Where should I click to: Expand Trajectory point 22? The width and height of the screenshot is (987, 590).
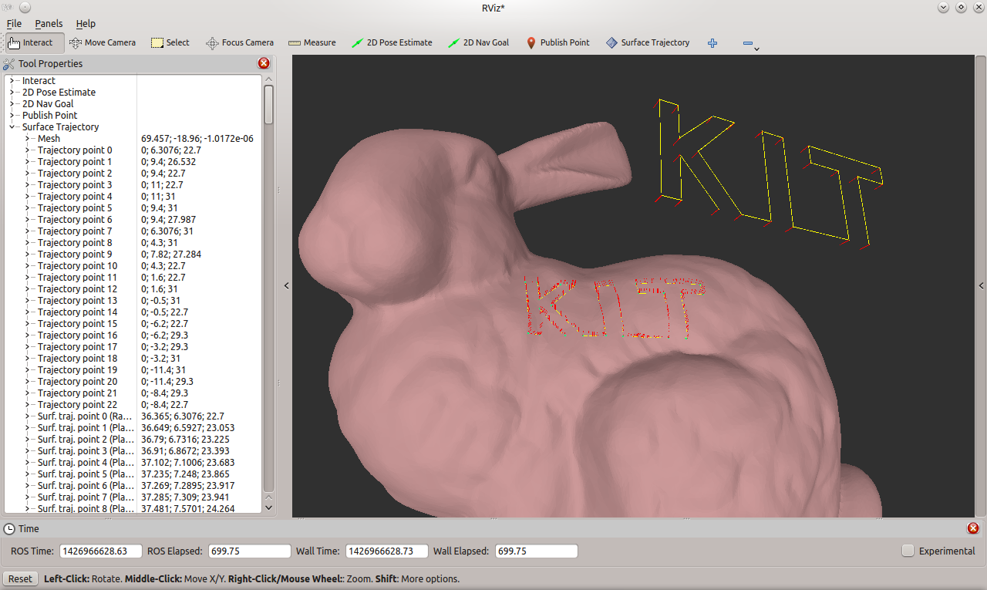pyautogui.click(x=27, y=405)
